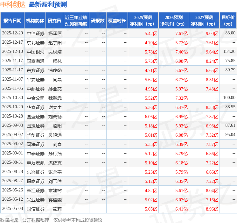Select institution 申万宏源
Image resolution: width=237 pixels, height=223 pixels.
click(x=36, y=163)
